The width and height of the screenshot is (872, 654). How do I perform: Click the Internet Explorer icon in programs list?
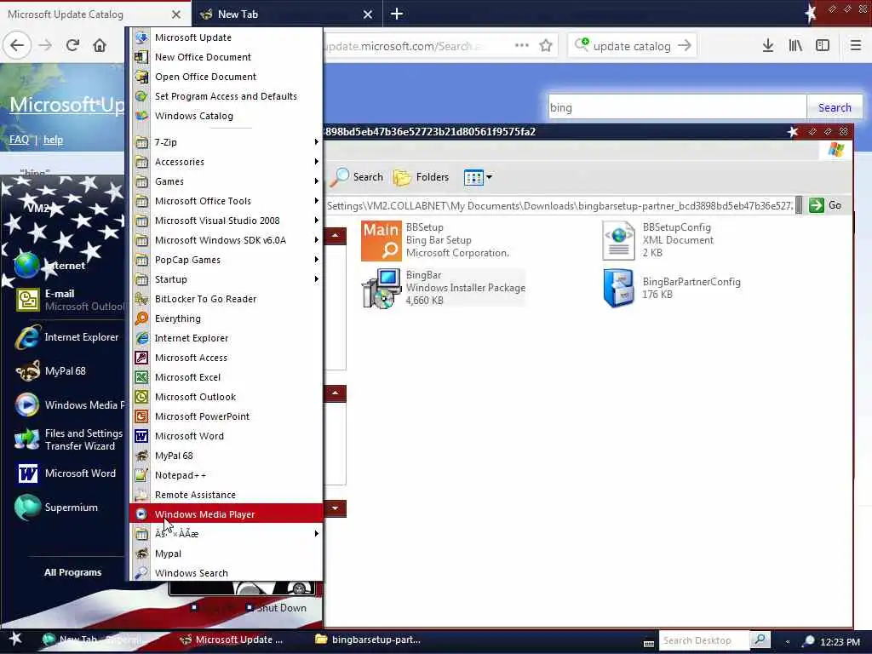click(142, 338)
